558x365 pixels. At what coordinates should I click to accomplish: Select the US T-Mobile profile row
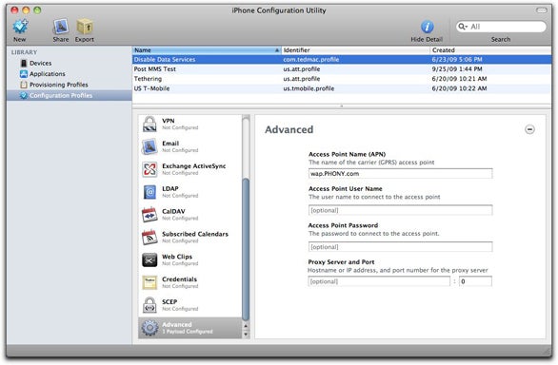(342, 88)
